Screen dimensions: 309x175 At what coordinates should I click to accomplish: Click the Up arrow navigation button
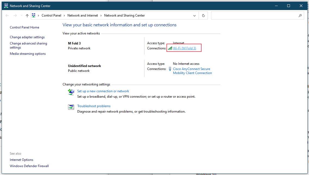[27, 16]
